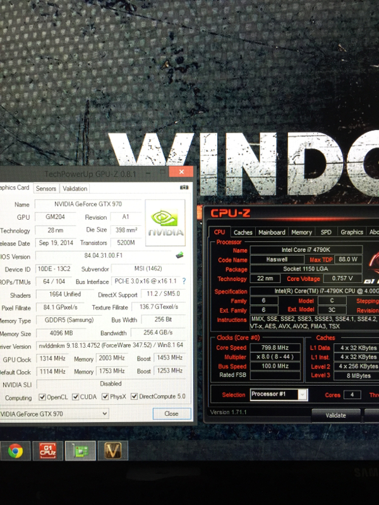Click the 28 nm Technology field
The width and height of the screenshot is (379, 505).
56,230
